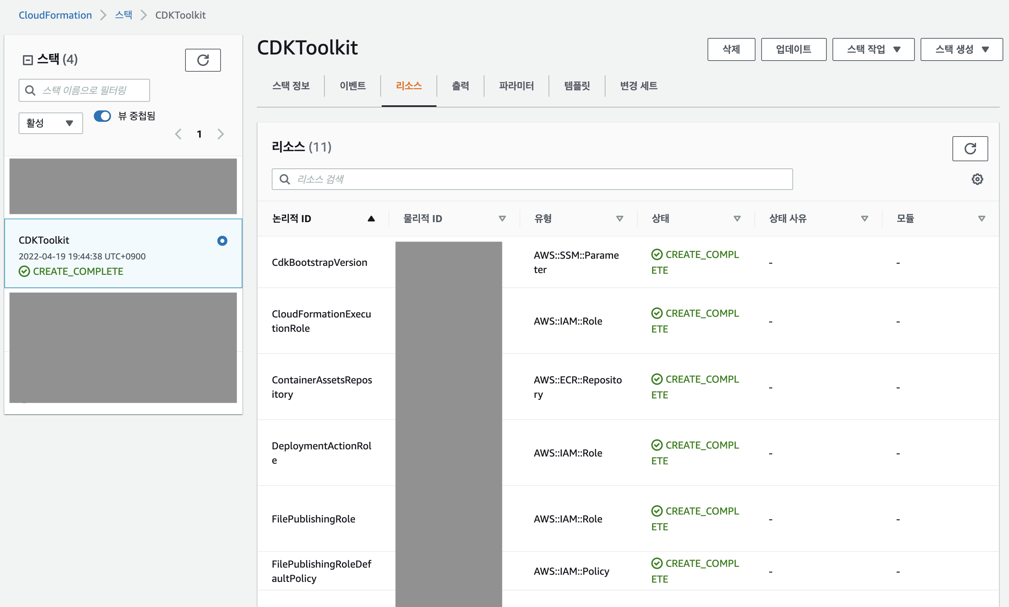Expand the stack actions dropdown

pos(873,49)
